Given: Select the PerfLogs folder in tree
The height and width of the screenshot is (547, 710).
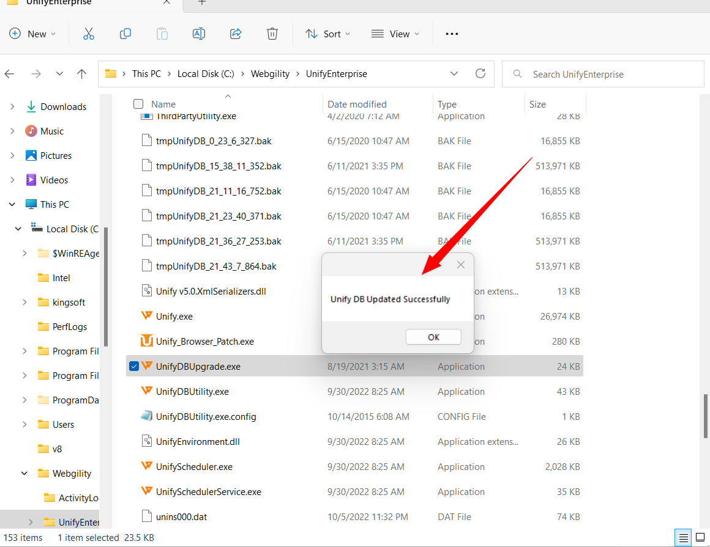Looking at the screenshot, I should coord(69,327).
